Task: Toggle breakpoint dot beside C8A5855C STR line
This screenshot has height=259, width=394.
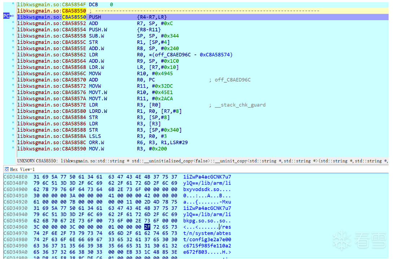Action: pos(13,41)
